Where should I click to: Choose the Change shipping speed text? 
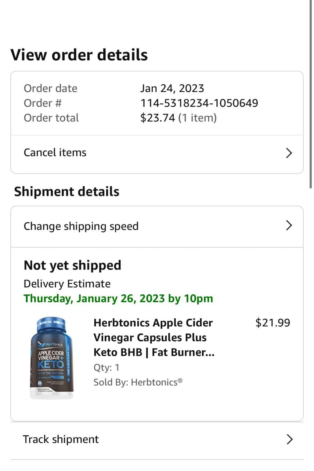(81, 226)
